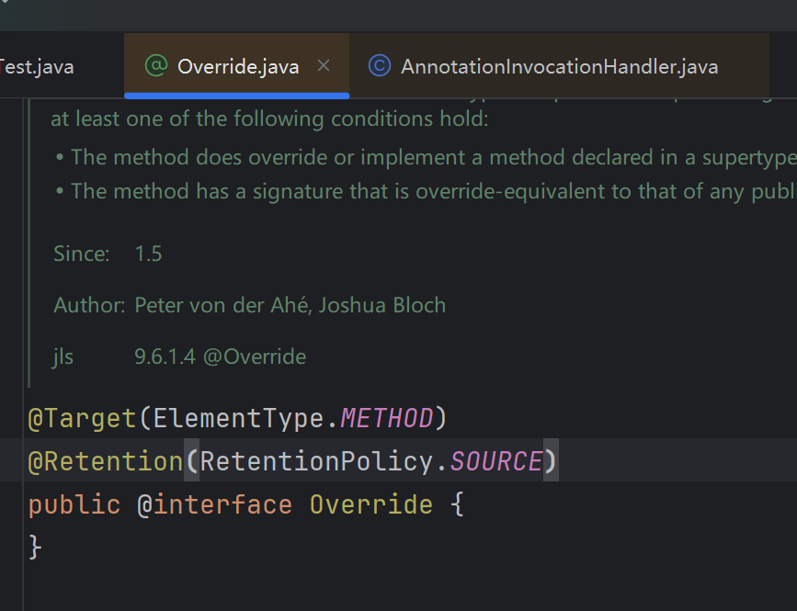Click the ElementType class reference
This screenshot has height=611, width=797.
click(238, 419)
